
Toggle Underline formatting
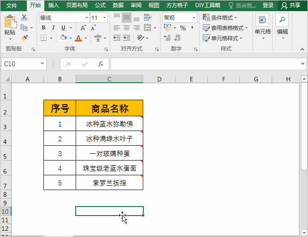tap(63, 28)
